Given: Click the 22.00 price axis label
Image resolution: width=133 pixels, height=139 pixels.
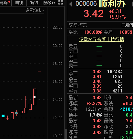Looking at the screenshot, I should 57,27.
